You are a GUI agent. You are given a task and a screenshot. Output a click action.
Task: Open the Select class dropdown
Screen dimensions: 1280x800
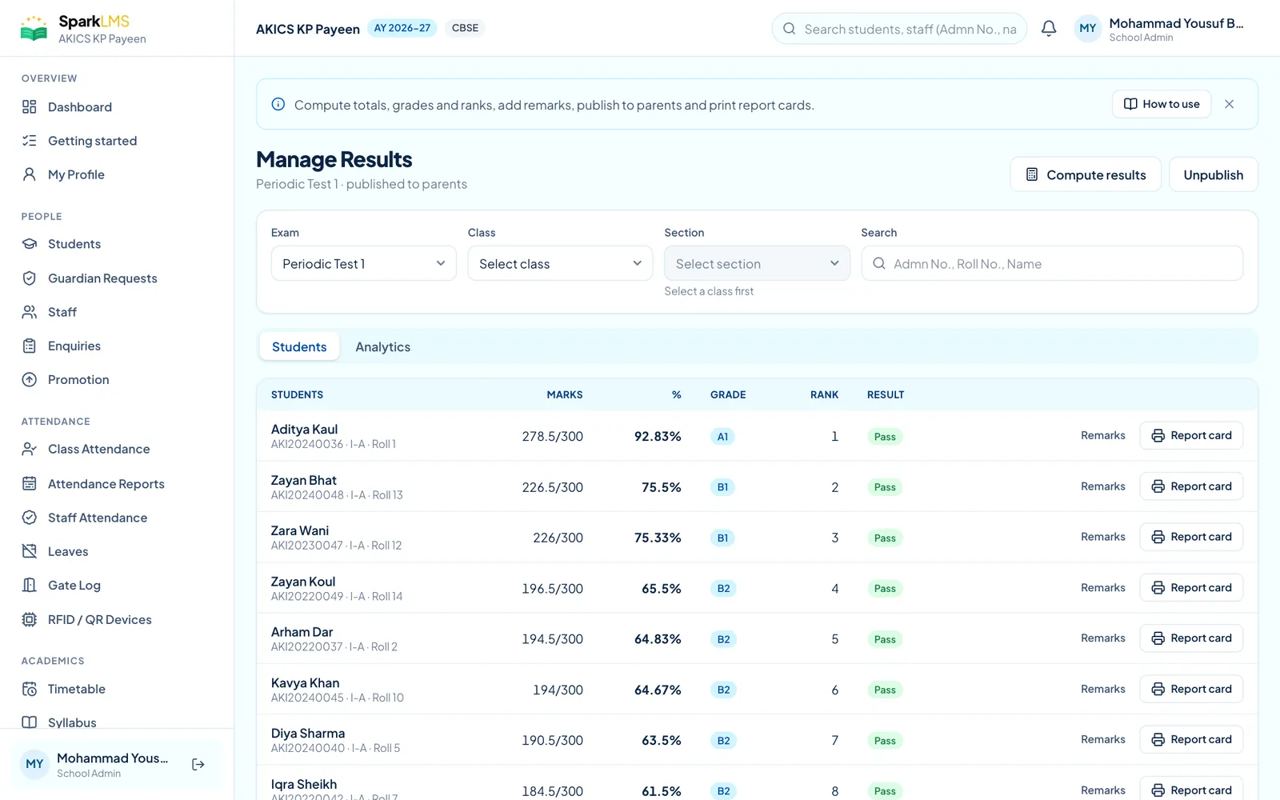point(560,263)
